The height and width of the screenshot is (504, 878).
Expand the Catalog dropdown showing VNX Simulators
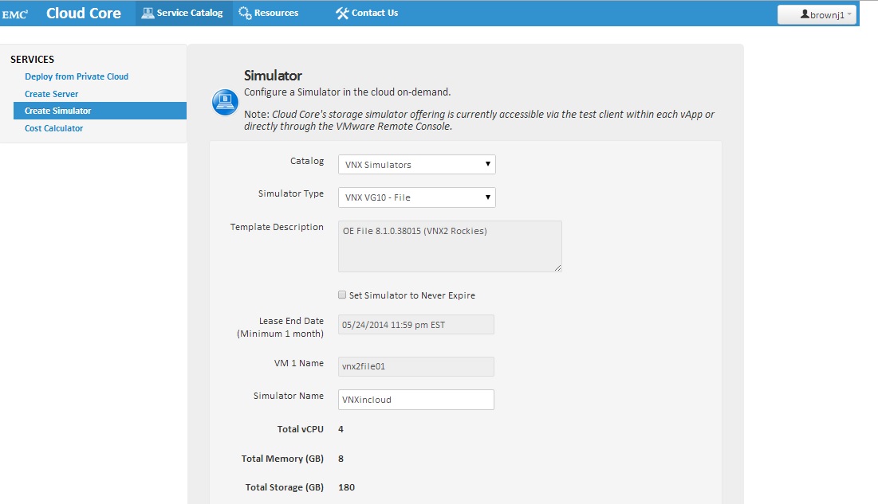pyautogui.click(x=416, y=165)
